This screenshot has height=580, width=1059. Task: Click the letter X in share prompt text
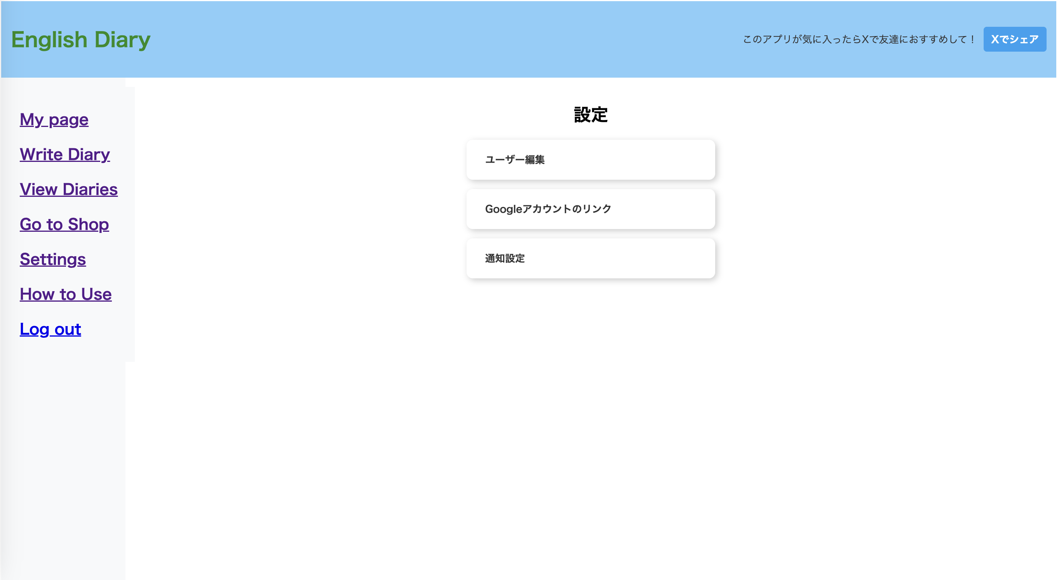(x=865, y=40)
